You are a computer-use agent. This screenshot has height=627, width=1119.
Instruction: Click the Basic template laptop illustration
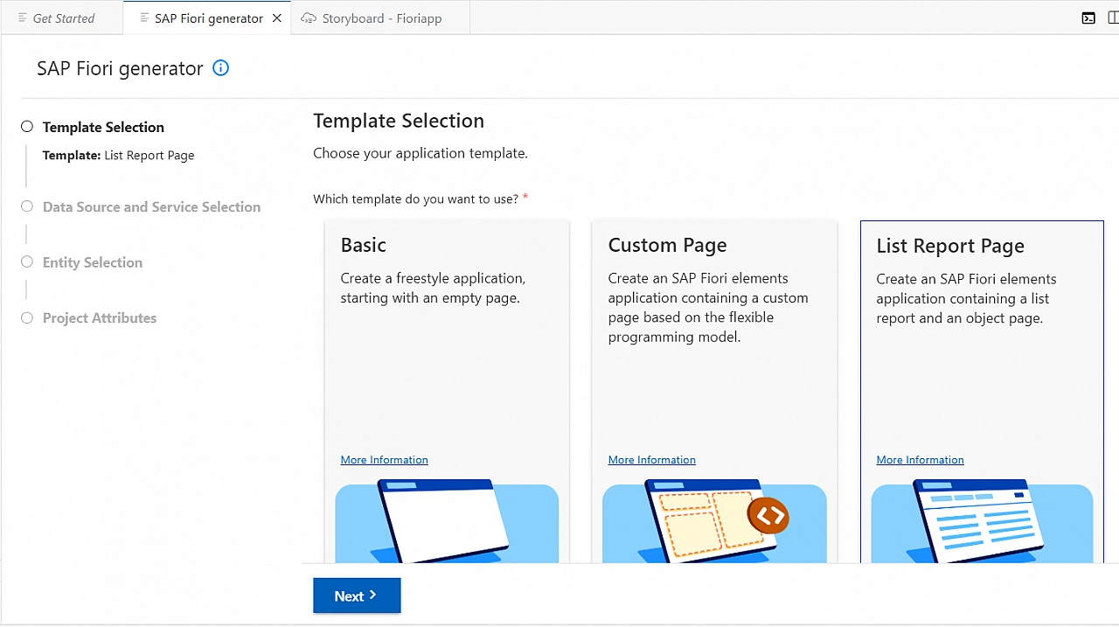pyautogui.click(x=447, y=522)
